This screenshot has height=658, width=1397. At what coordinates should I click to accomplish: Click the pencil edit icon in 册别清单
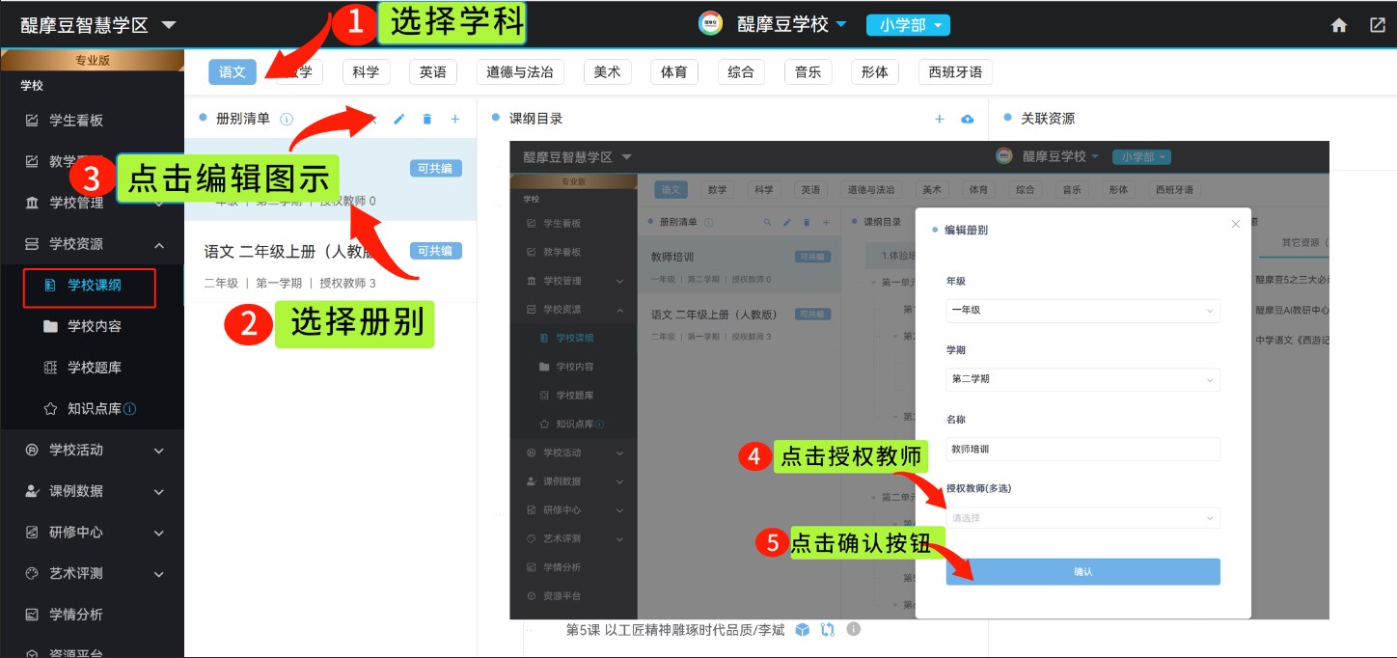pos(399,119)
